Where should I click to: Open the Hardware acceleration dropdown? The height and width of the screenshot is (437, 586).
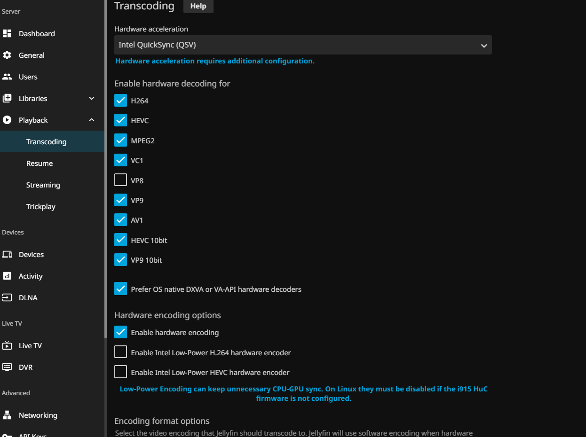[x=303, y=45]
